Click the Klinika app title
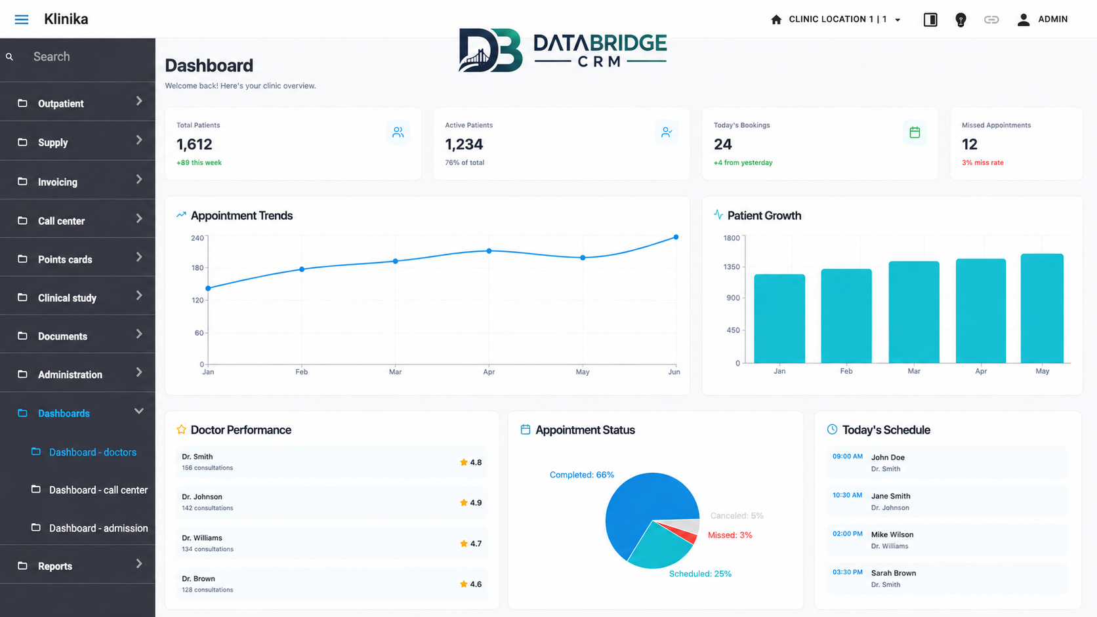 point(66,19)
